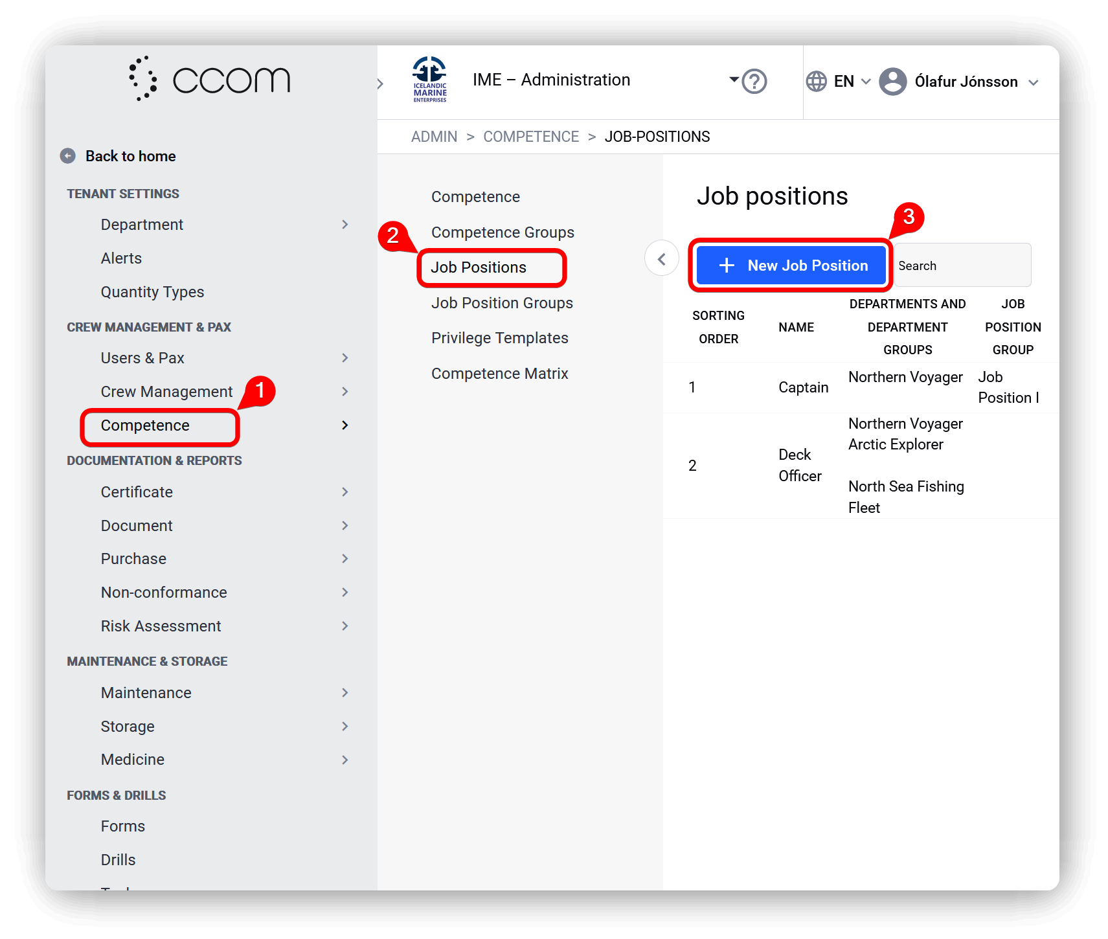Select Job Positions in submenu

(479, 267)
